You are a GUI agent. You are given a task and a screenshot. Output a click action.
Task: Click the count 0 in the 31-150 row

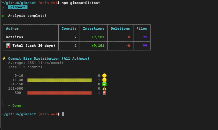click(99, 84)
